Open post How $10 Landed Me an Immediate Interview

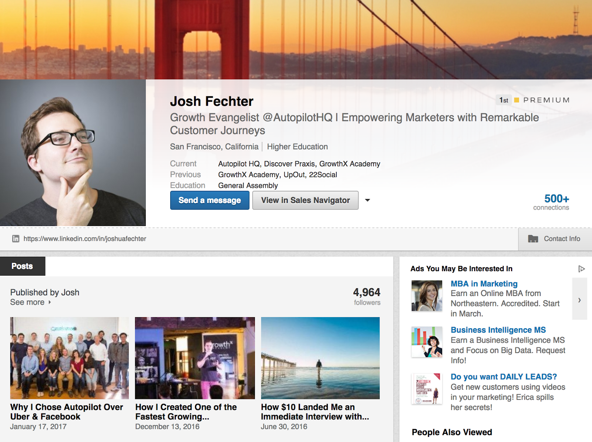[x=315, y=412]
